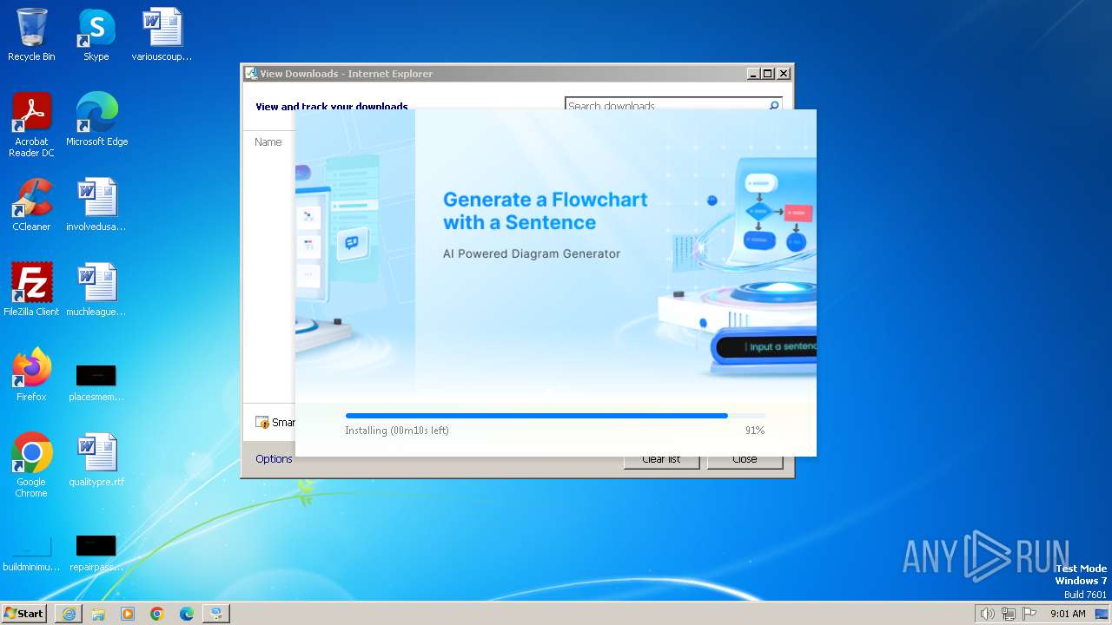Sort downloads by the Name column
This screenshot has width=1112, height=625.
[x=268, y=142]
